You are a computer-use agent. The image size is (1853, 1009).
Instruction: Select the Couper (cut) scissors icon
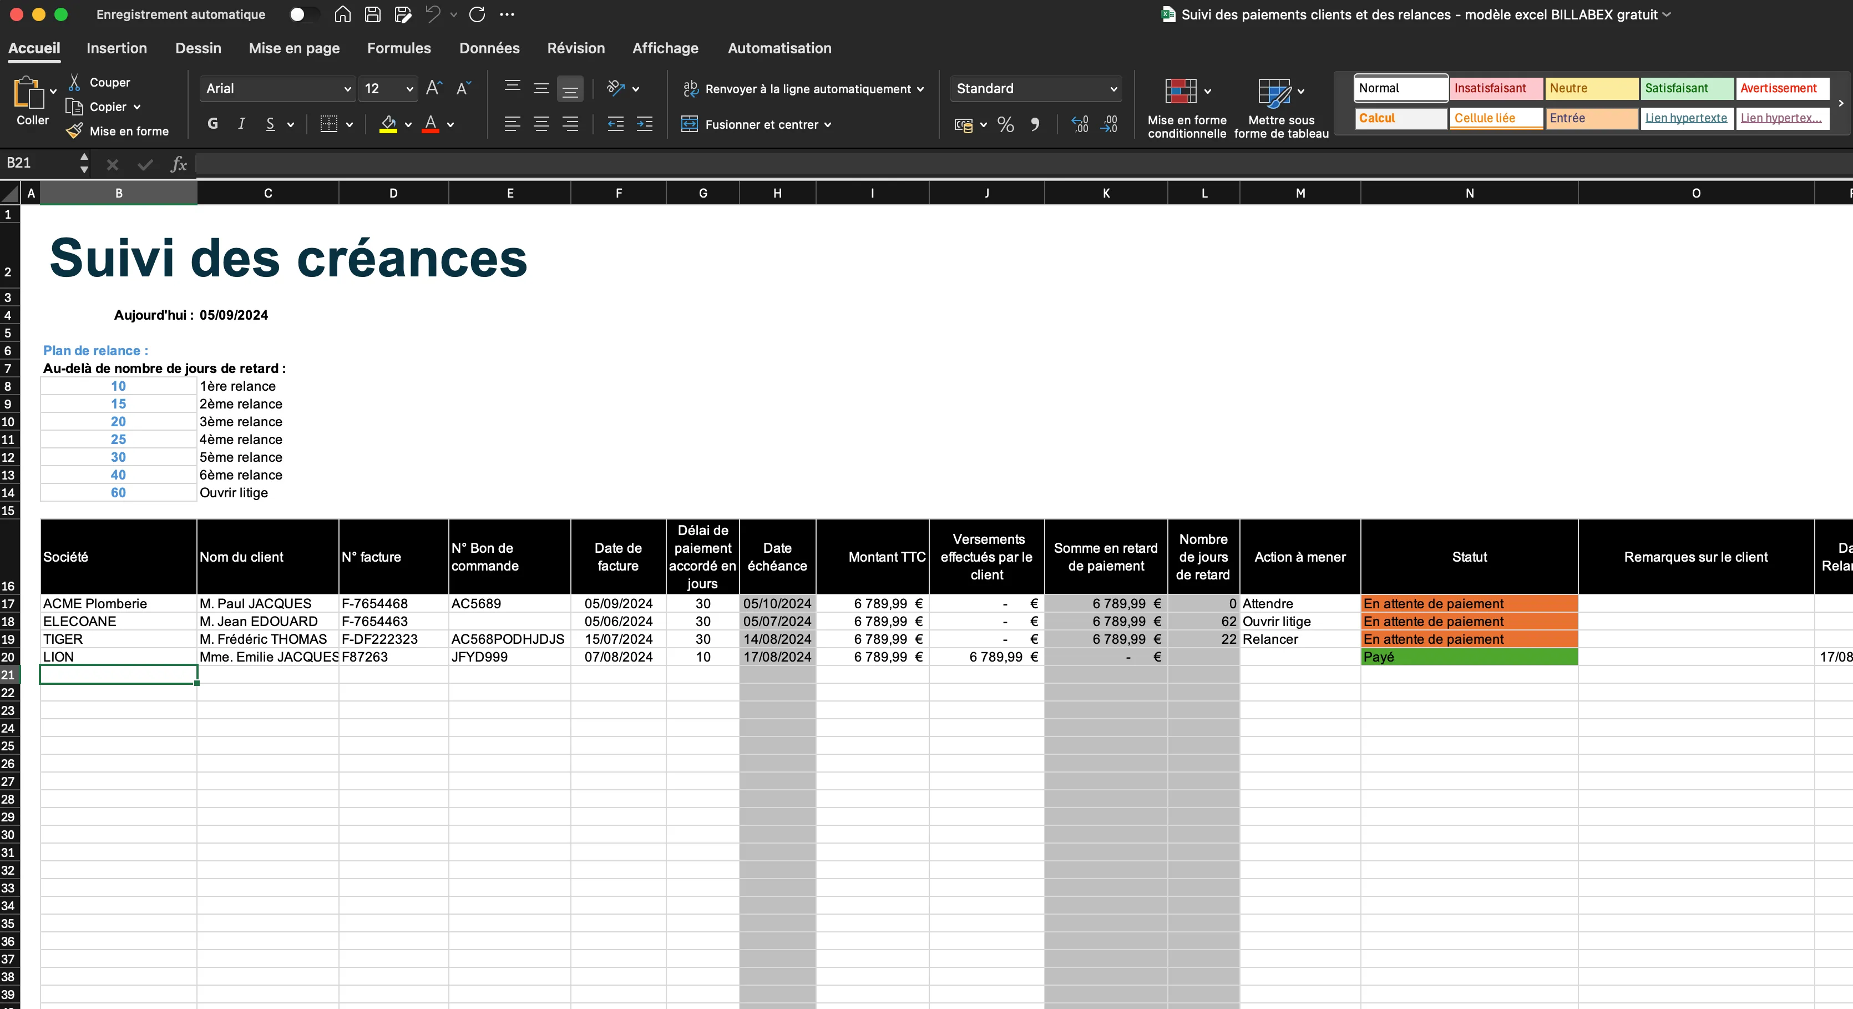[x=75, y=82]
